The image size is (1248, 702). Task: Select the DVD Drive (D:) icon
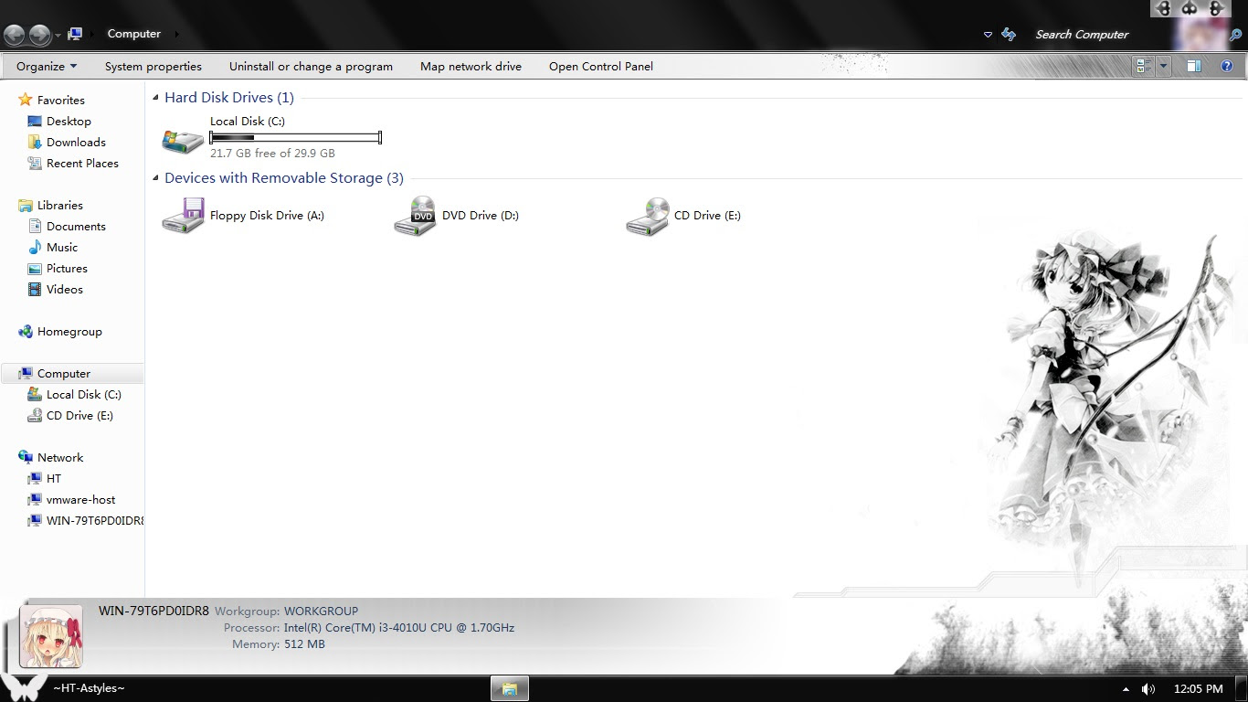click(415, 216)
